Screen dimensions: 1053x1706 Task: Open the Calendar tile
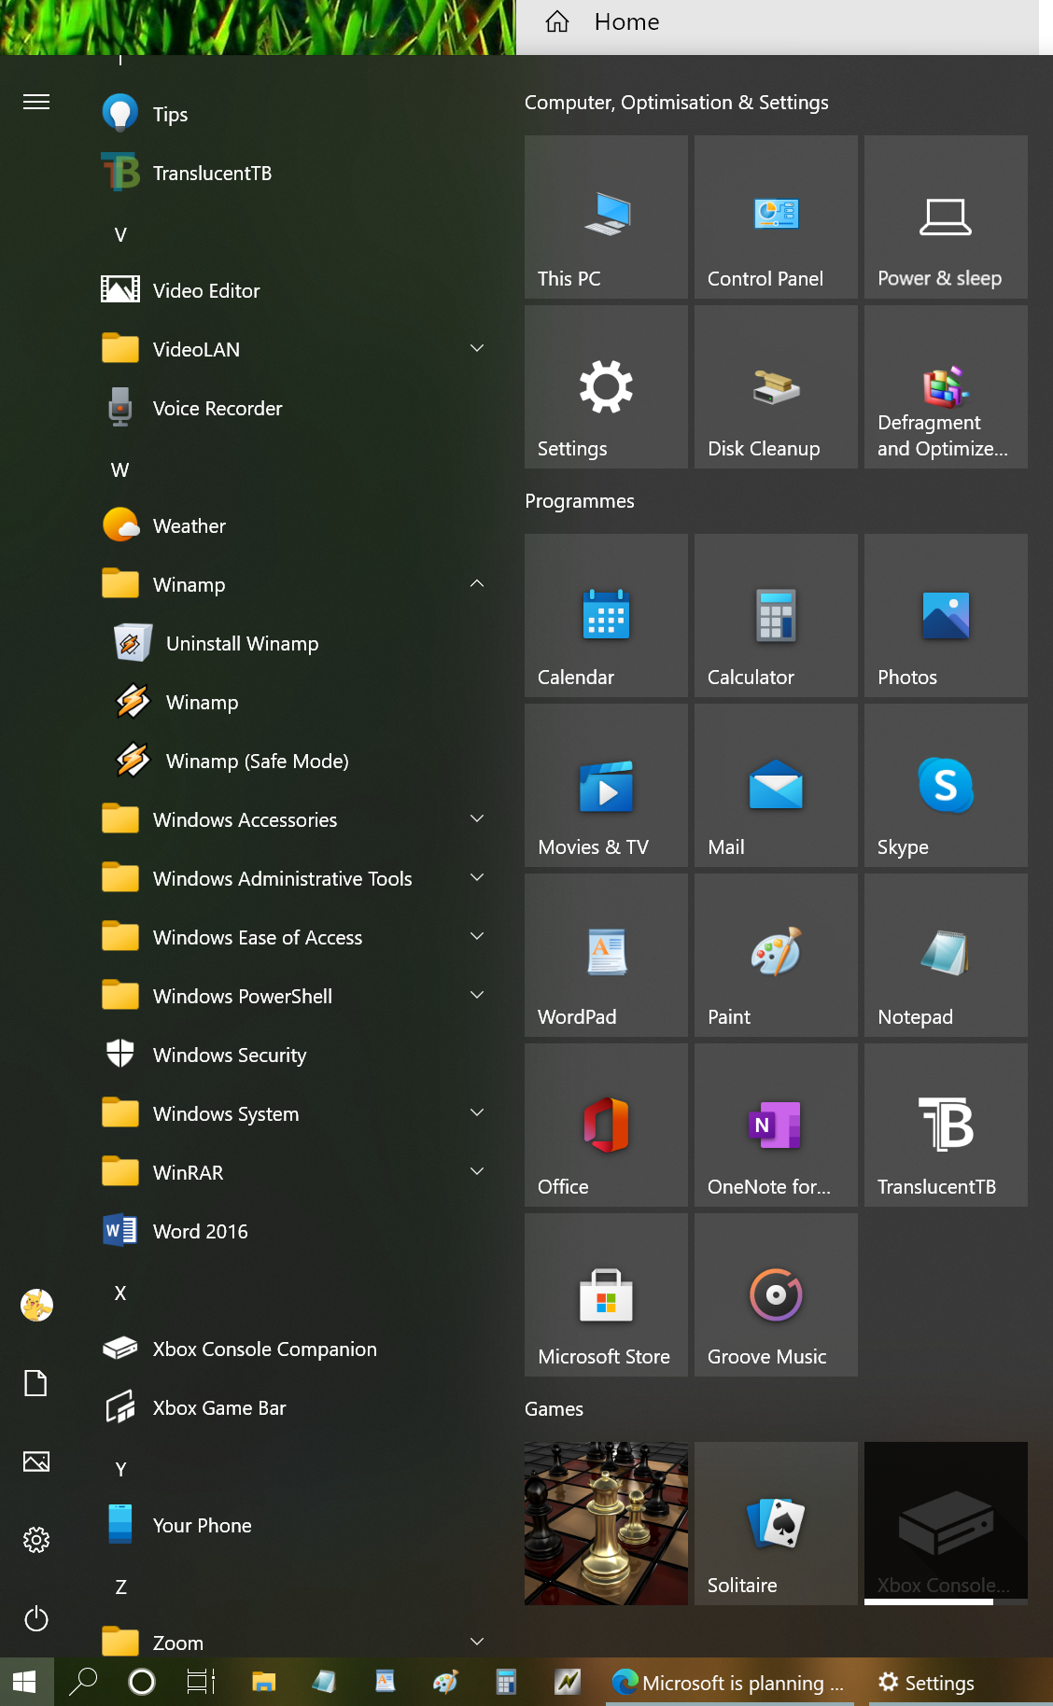(x=606, y=615)
